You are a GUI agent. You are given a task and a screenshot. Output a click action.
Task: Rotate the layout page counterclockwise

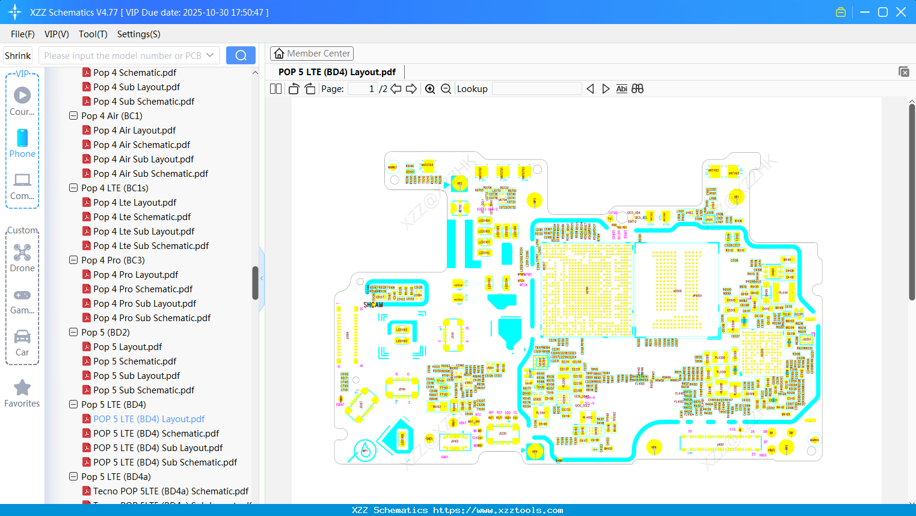tap(293, 88)
